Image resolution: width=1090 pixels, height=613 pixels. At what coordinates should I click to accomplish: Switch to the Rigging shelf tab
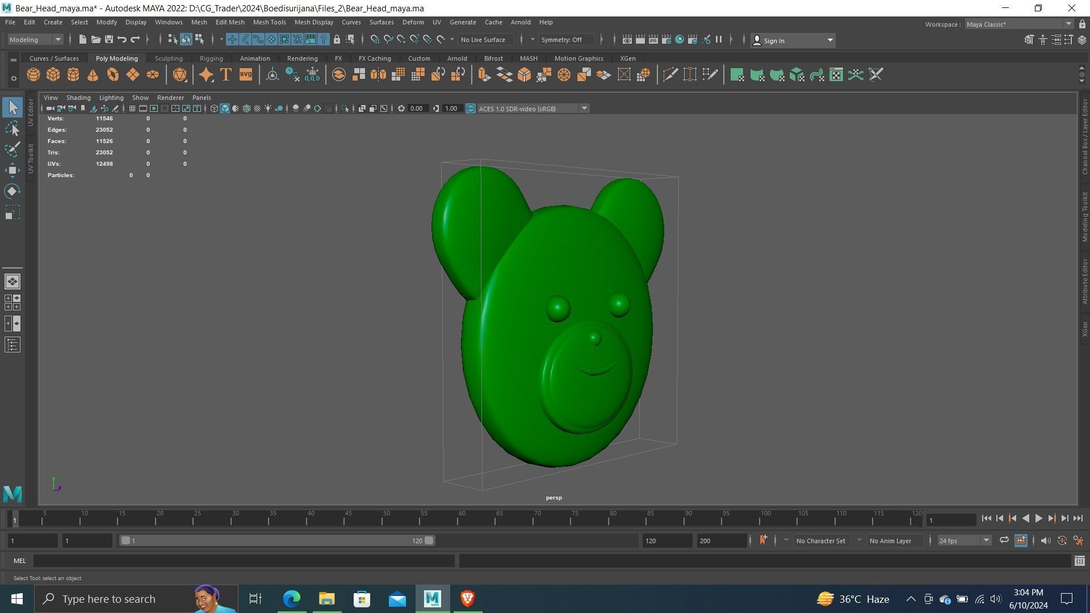[211, 58]
